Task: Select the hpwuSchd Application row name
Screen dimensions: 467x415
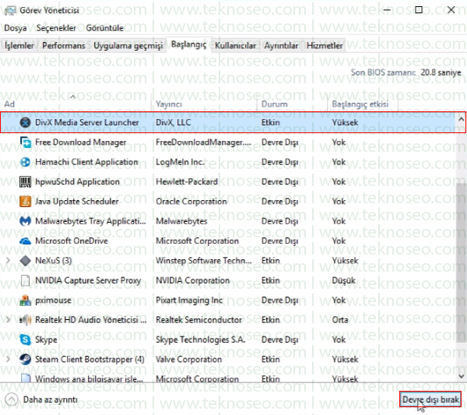Action: (x=77, y=181)
